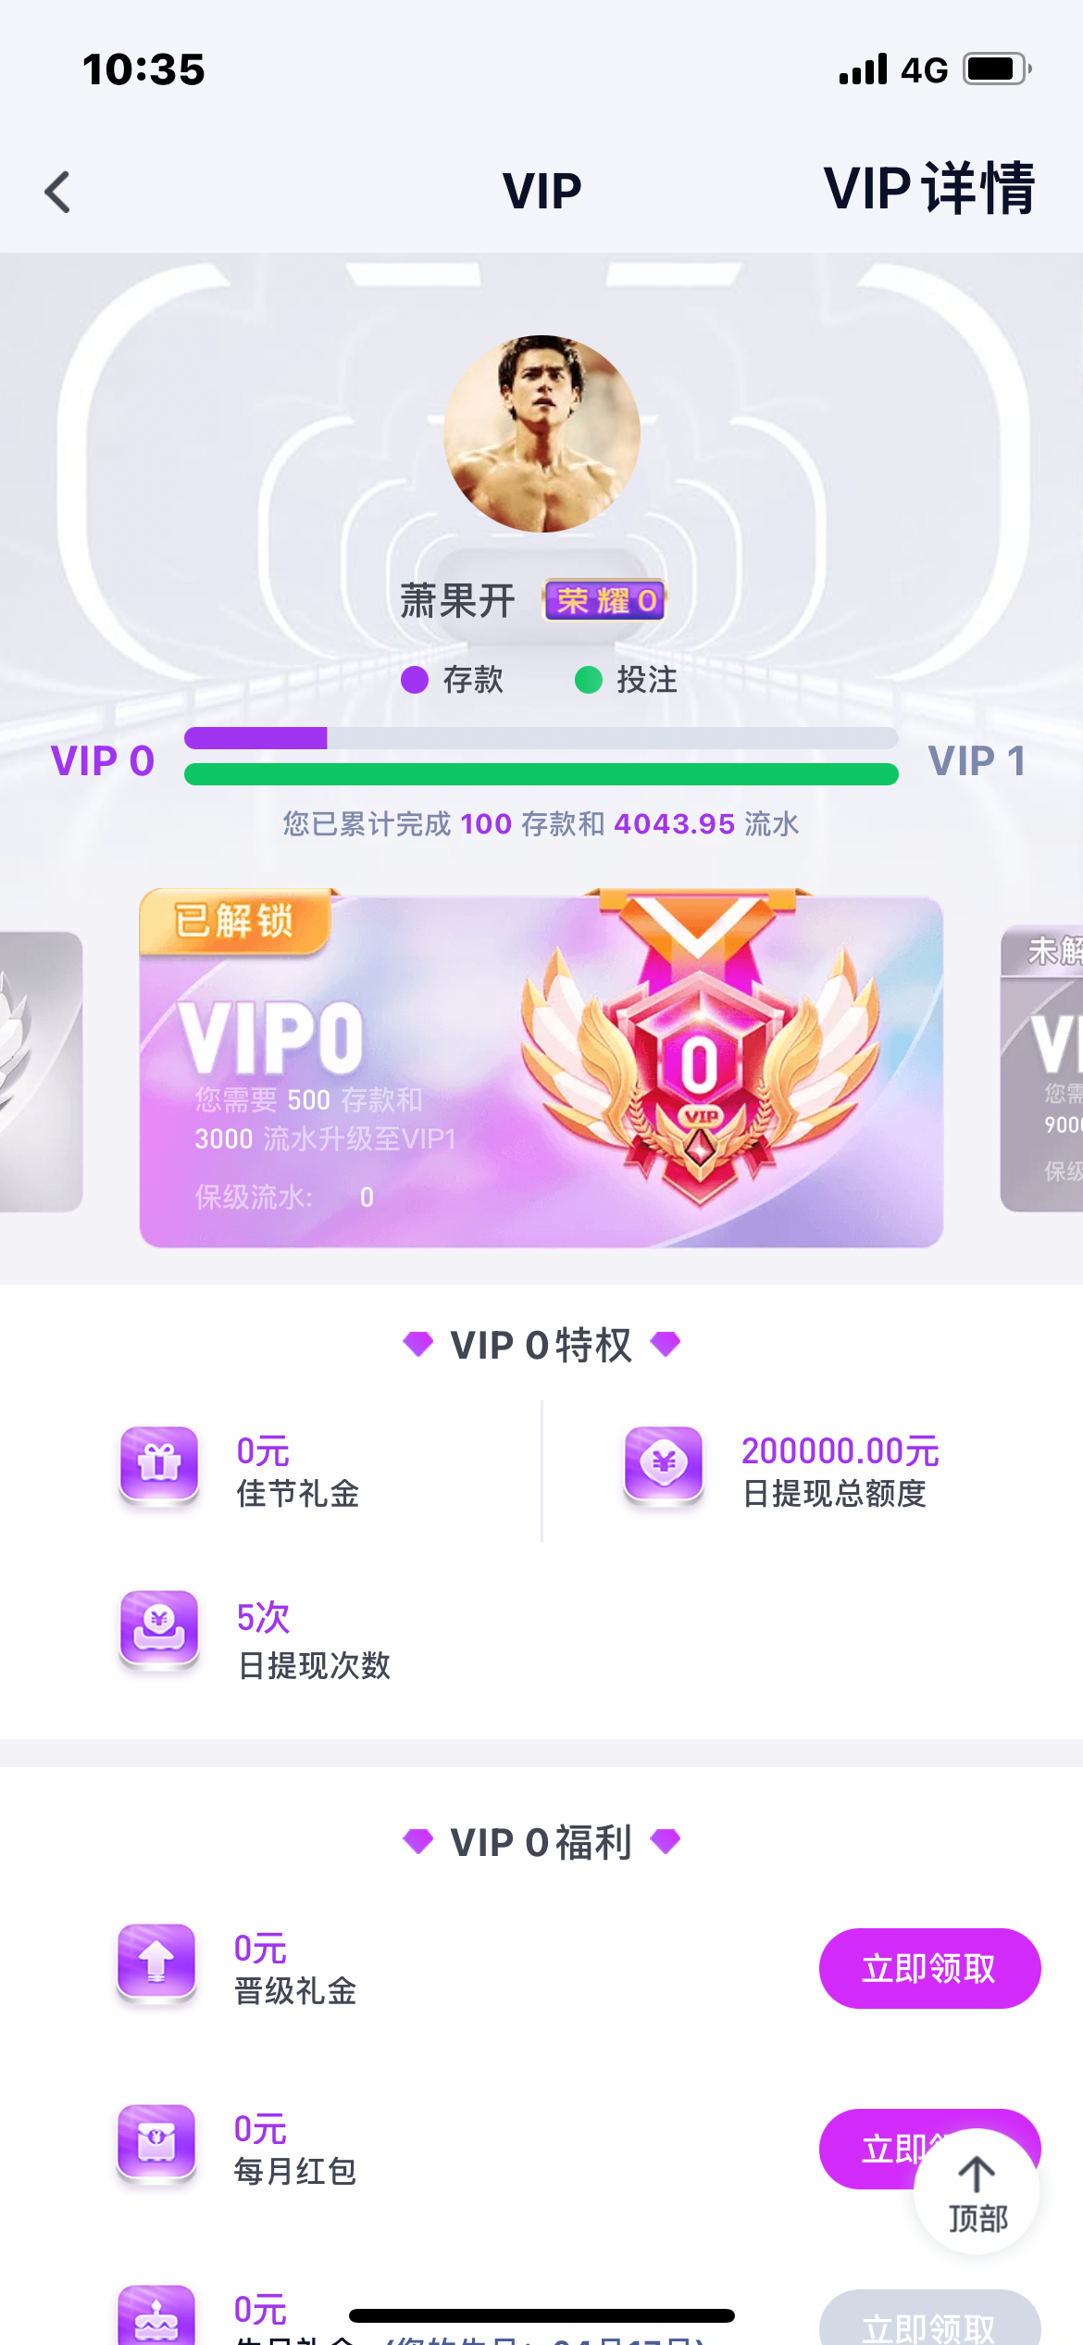Viewport: 1083px width, 2345px height.
Task: Show the previous gray VIP card
Action: click(x=41, y=1072)
